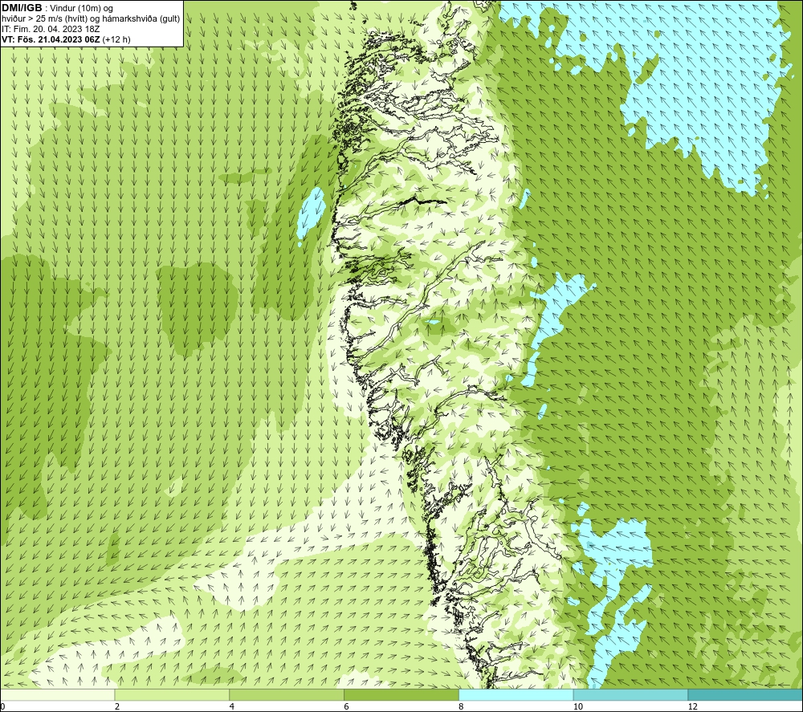Click the 2–4 m/s light green color band

172,694
